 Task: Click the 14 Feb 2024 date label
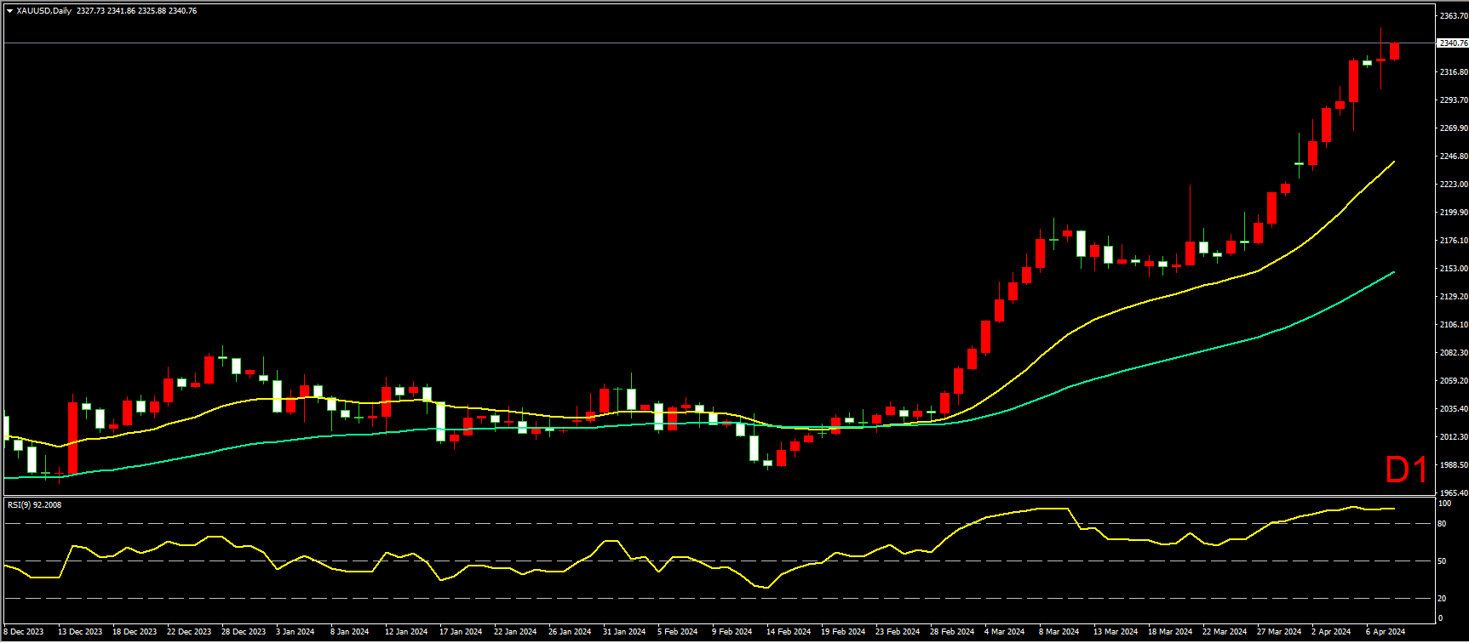point(789,632)
